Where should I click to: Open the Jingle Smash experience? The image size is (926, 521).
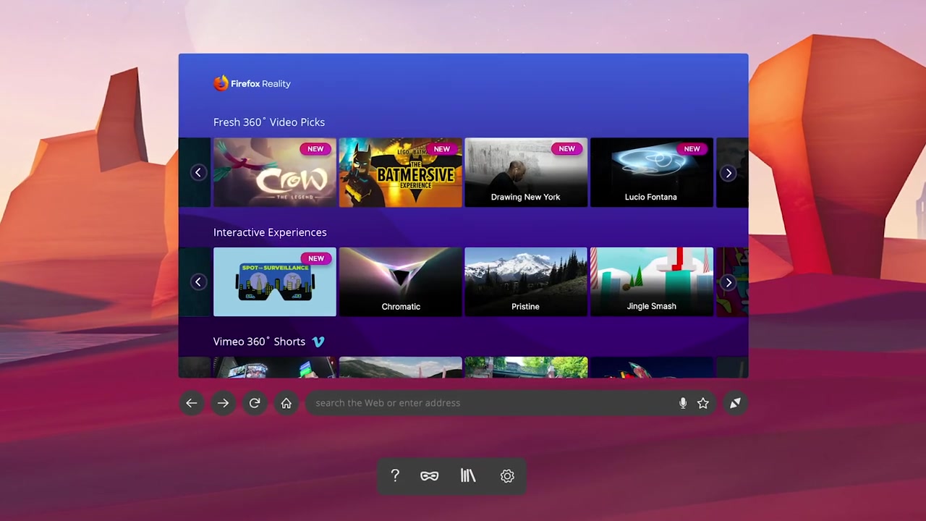[651, 282]
